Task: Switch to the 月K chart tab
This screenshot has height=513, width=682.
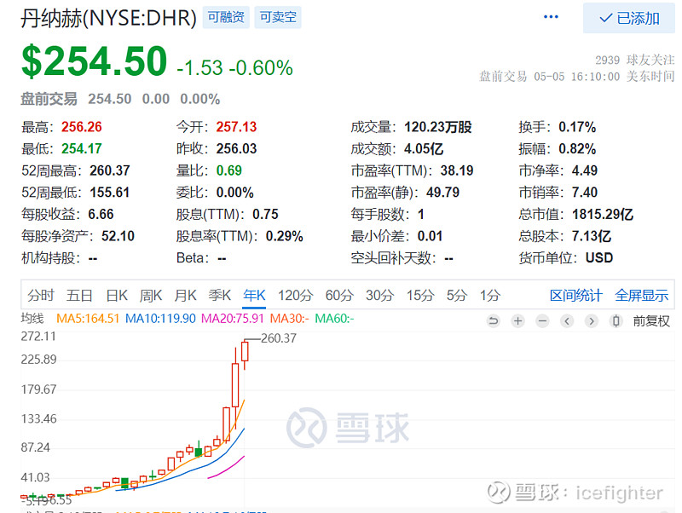Action: pyautogui.click(x=185, y=295)
